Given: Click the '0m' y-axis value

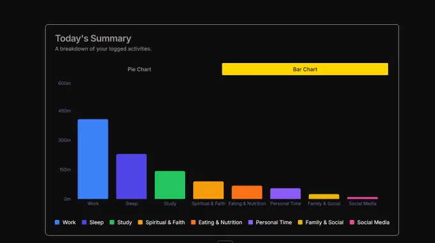Looking at the screenshot, I should (x=67, y=199).
